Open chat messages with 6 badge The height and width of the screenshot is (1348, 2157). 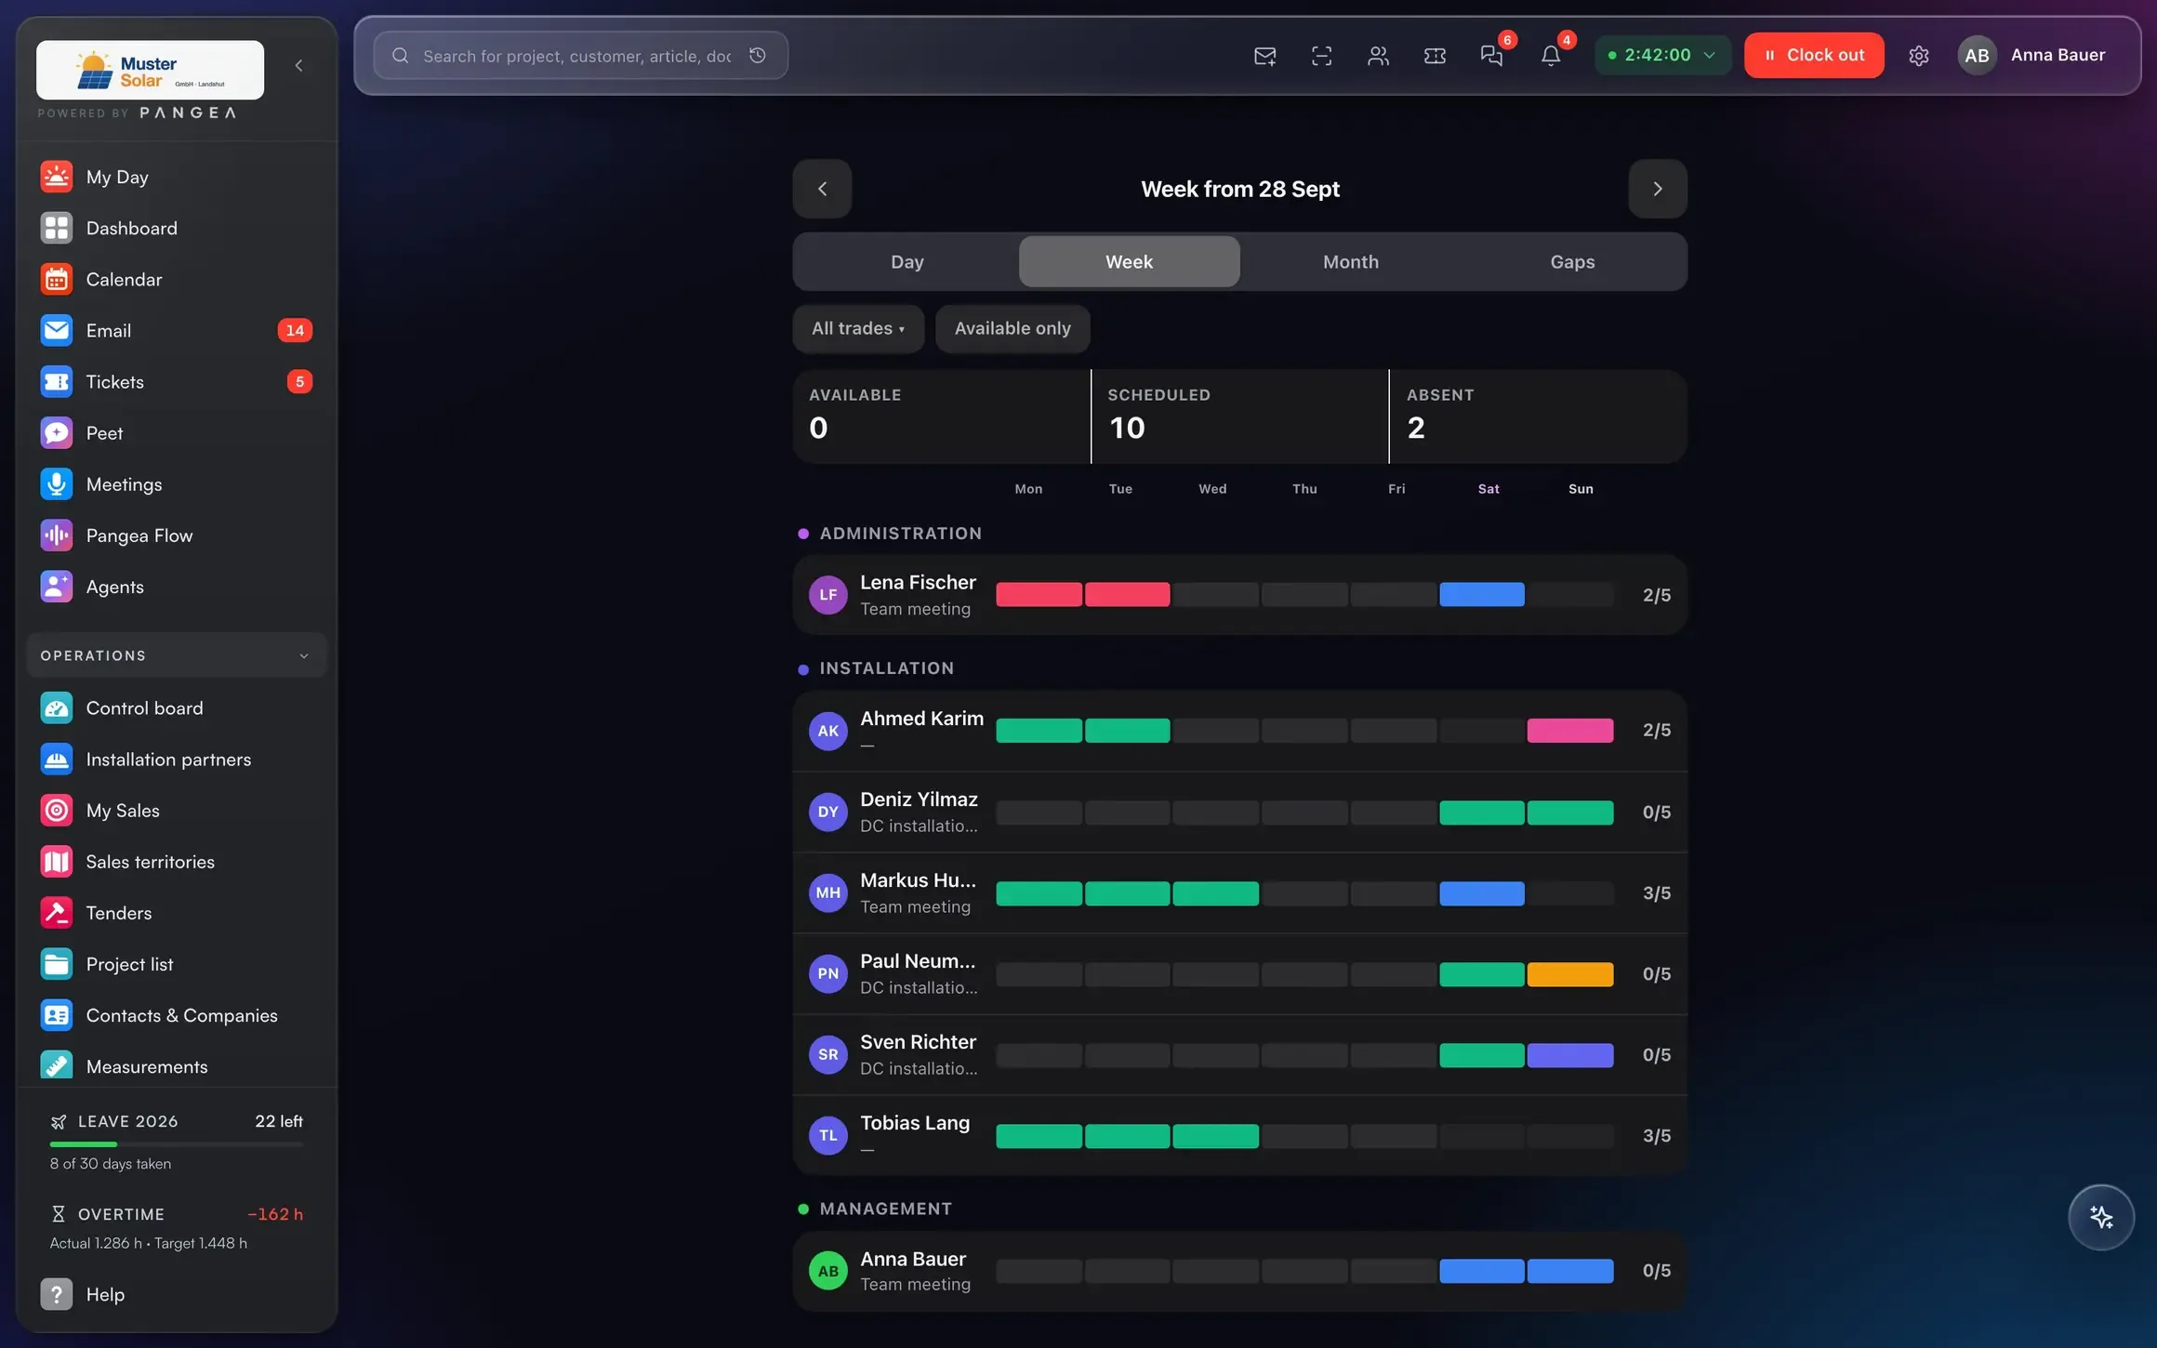1492,56
